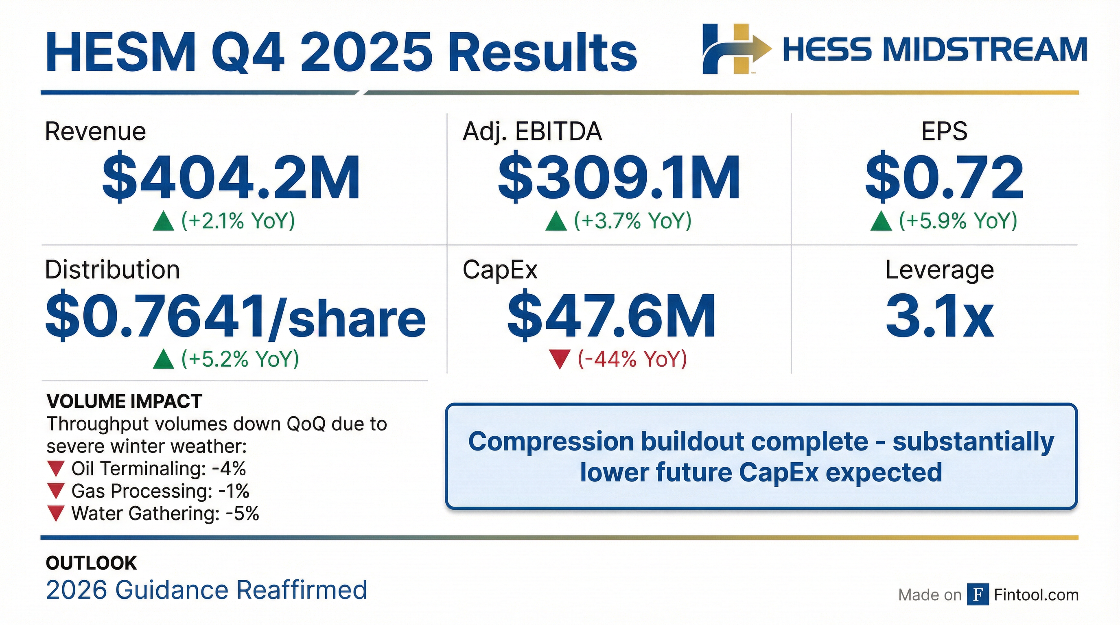The image size is (1120, 625).
Task: Click the $0.7641/share Distribution figure
Action: [236, 317]
